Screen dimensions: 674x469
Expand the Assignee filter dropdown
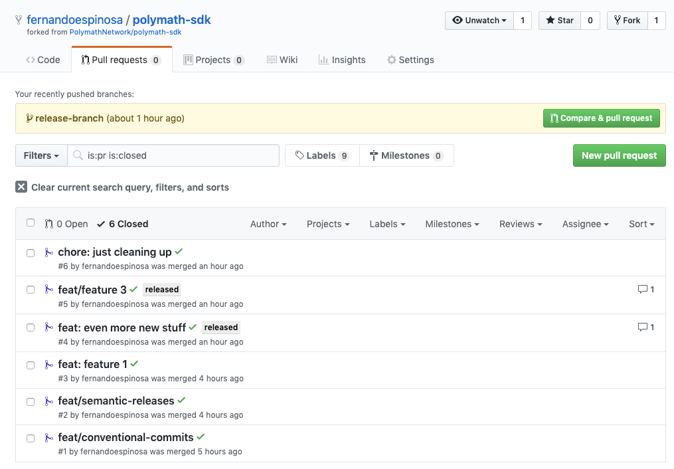point(586,224)
